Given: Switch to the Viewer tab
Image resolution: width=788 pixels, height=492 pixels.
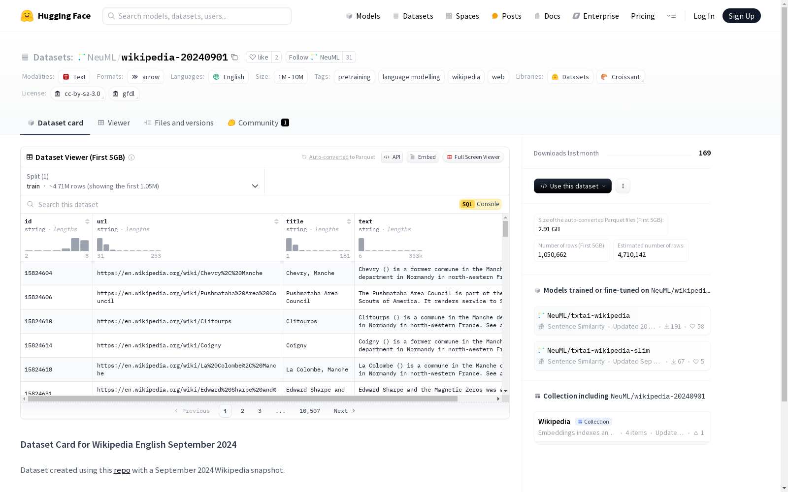Looking at the screenshot, I should pos(114,123).
